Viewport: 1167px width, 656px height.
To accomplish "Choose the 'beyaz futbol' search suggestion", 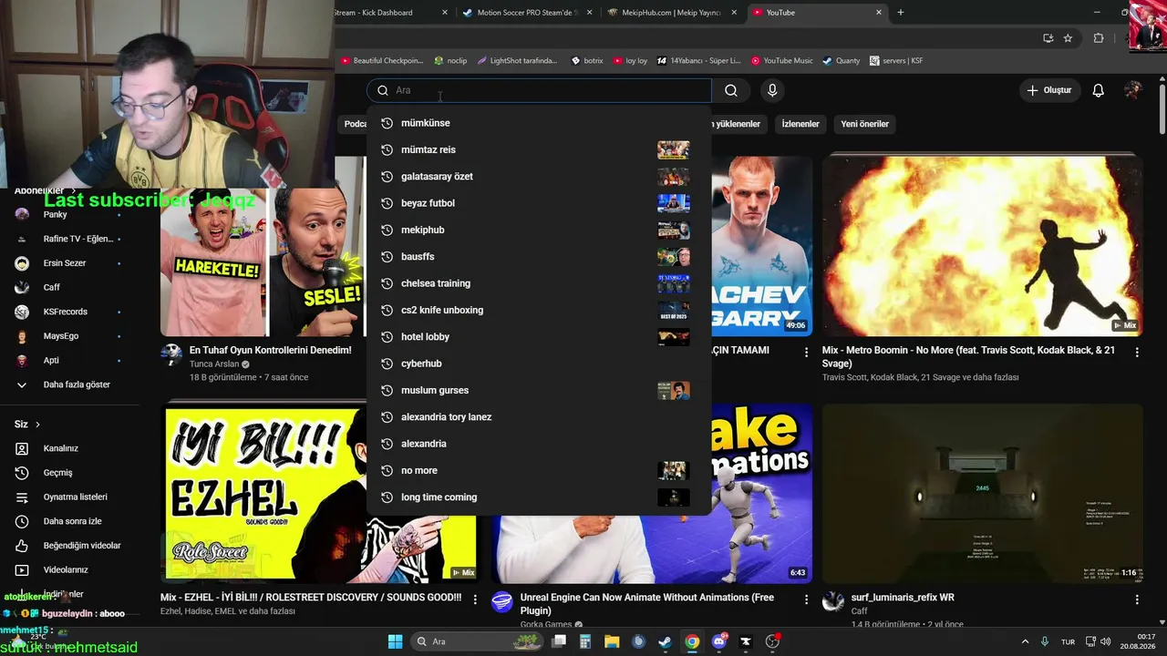I will point(539,203).
